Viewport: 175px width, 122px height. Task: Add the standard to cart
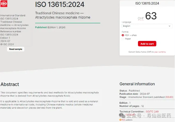tap(147, 44)
